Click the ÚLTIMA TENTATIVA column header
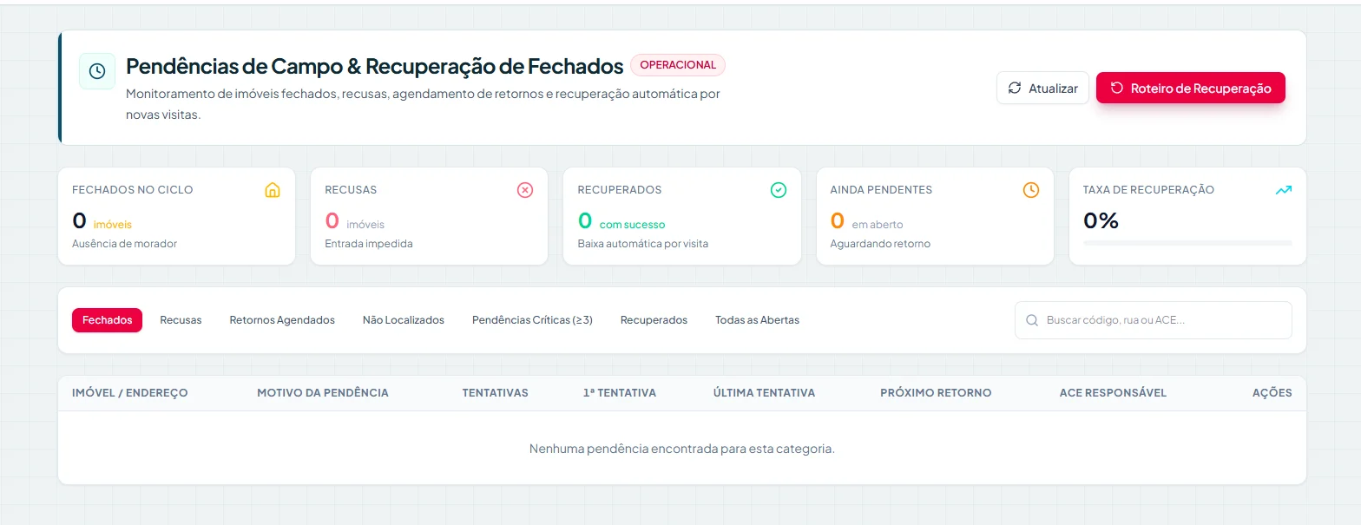Image resolution: width=1361 pixels, height=525 pixels. pyautogui.click(x=764, y=393)
